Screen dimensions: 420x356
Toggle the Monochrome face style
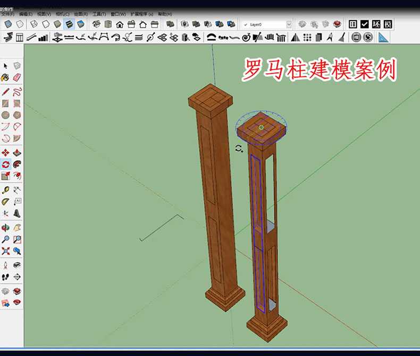pyautogui.click(x=80, y=24)
